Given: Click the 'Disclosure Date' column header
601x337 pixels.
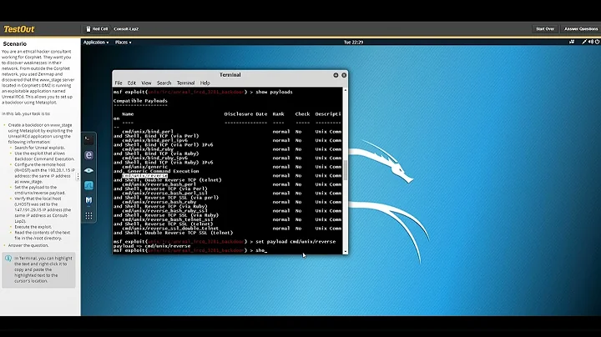Looking at the screenshot, I should pos(245,114).
